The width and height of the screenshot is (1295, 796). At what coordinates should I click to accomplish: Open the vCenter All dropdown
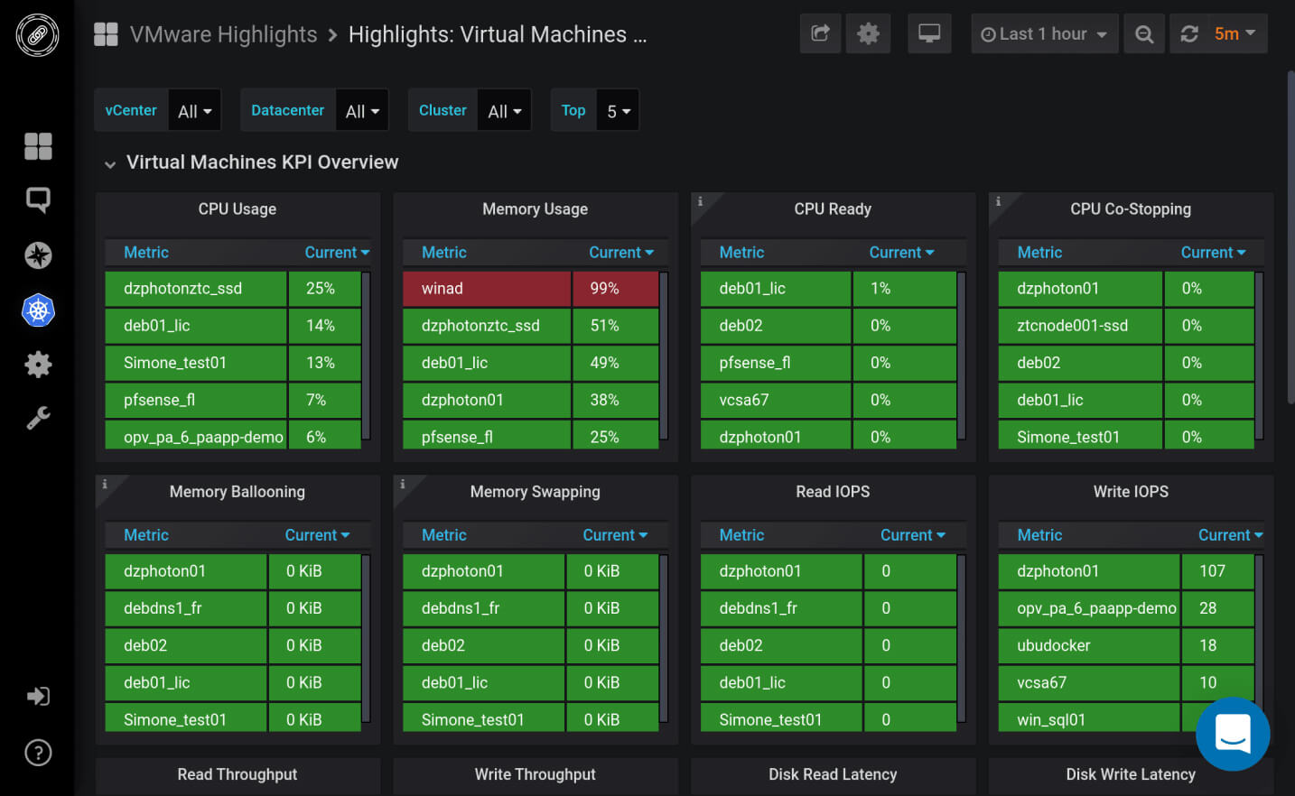194,110
